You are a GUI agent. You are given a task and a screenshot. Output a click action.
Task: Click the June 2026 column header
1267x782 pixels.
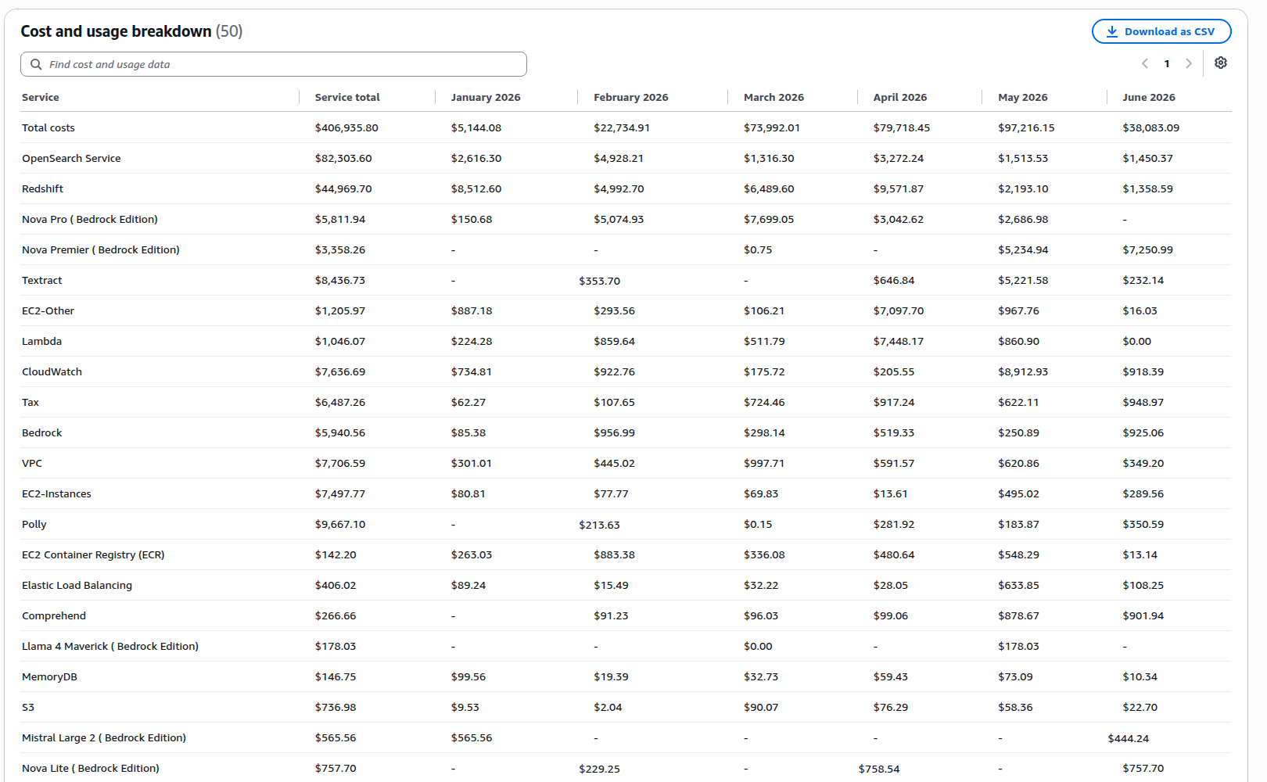(x=1149, y=97)
